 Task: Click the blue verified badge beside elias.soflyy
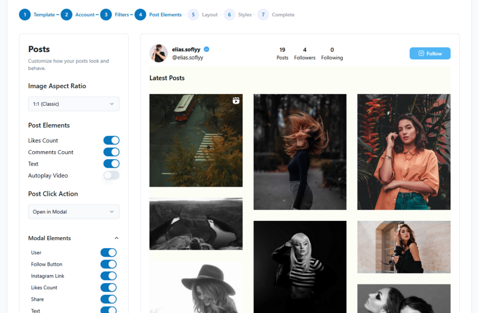pos(206,48)
